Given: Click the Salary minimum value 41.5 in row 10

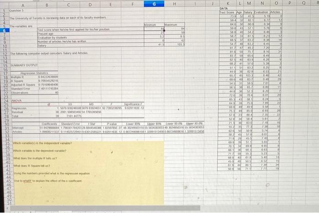Looking at the screenshot, I should click(154, 45).
